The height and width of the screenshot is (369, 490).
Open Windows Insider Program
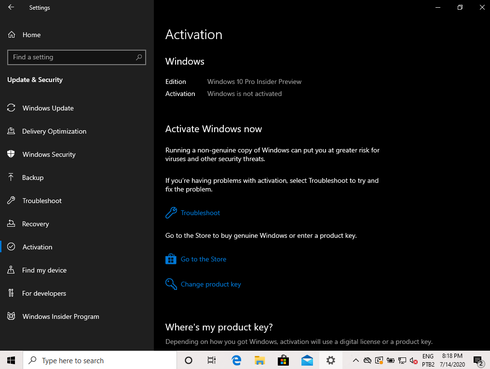coord(77,316)
